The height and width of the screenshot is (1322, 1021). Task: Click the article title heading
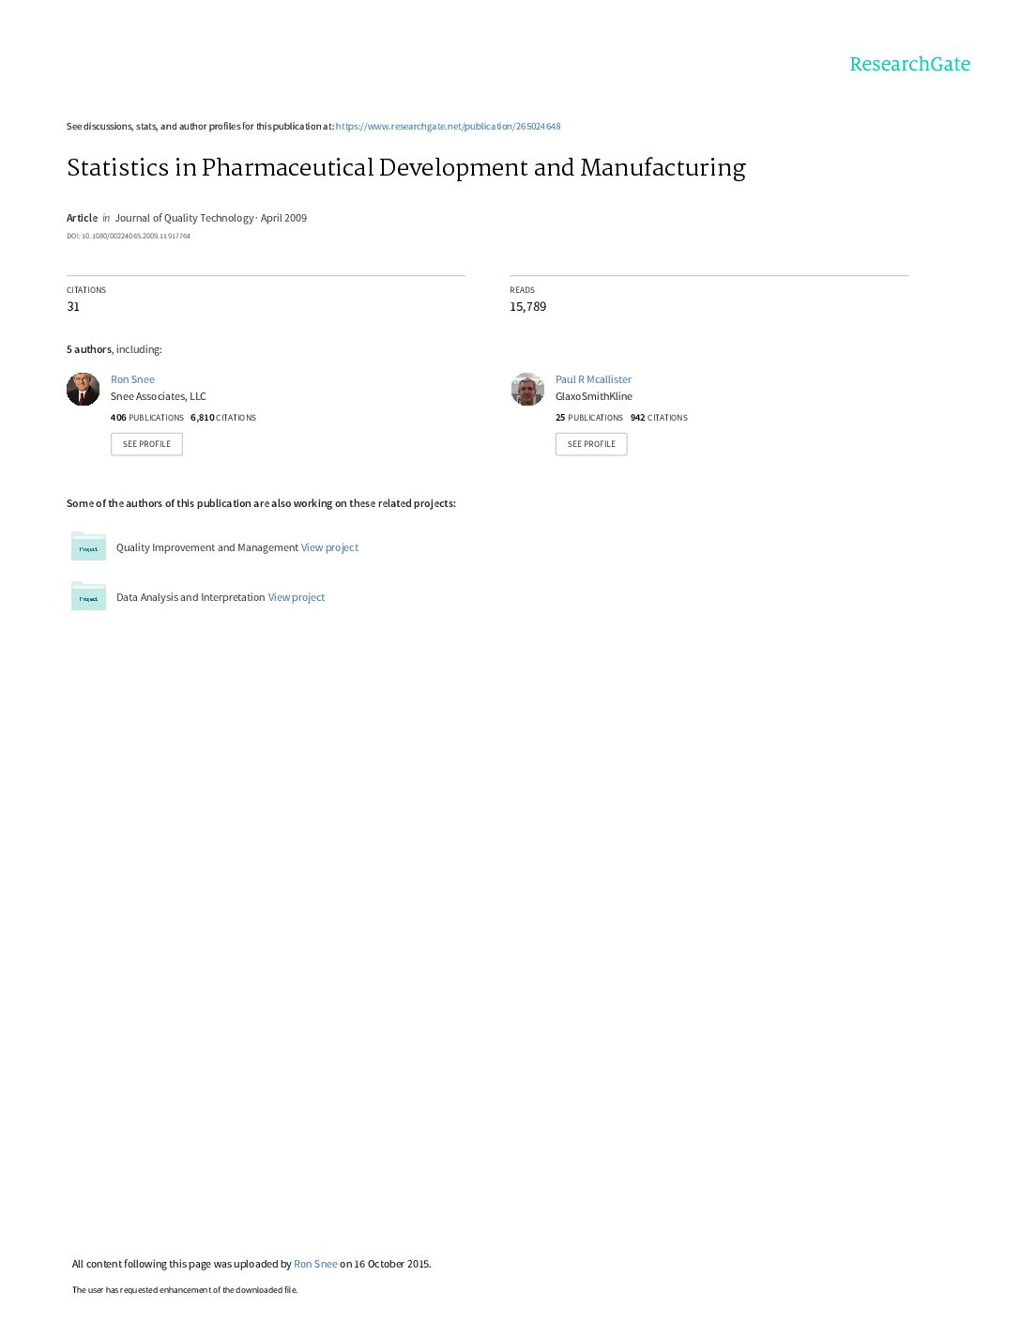[x=406, y=167]
